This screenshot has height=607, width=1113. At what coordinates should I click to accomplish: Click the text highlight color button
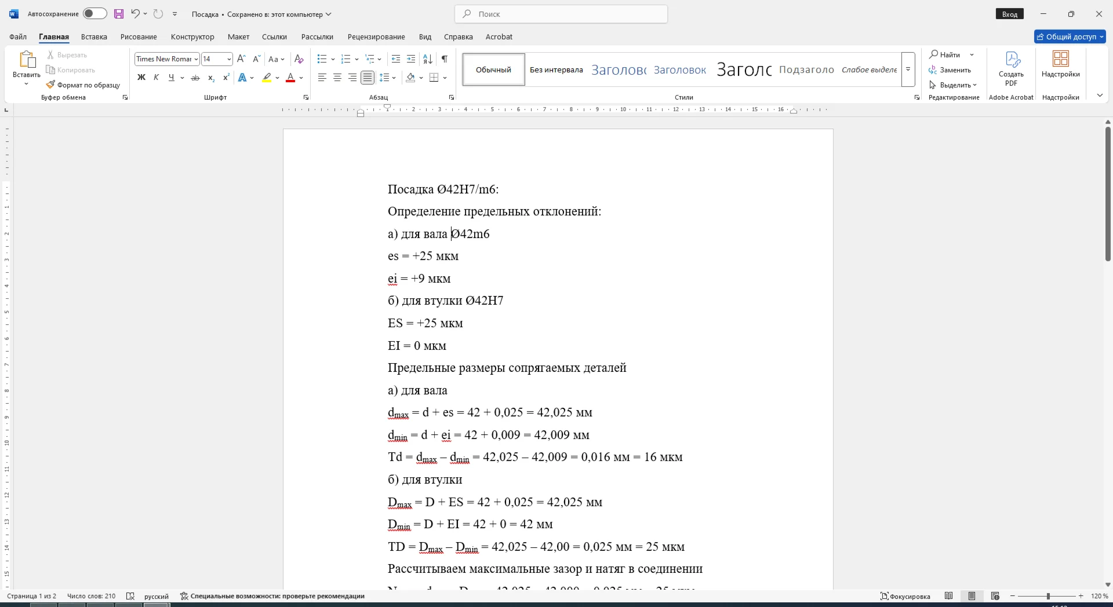[x=267, y=78]
